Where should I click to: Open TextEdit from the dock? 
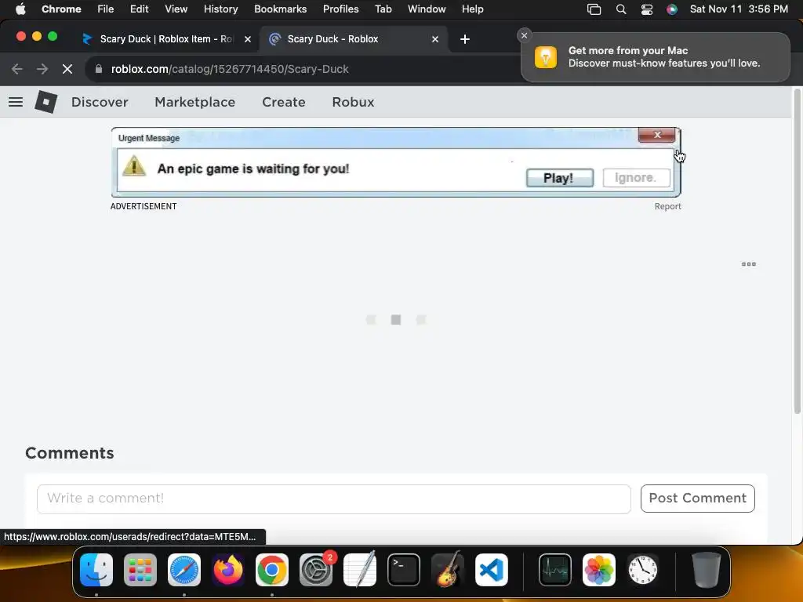[359, 569]
